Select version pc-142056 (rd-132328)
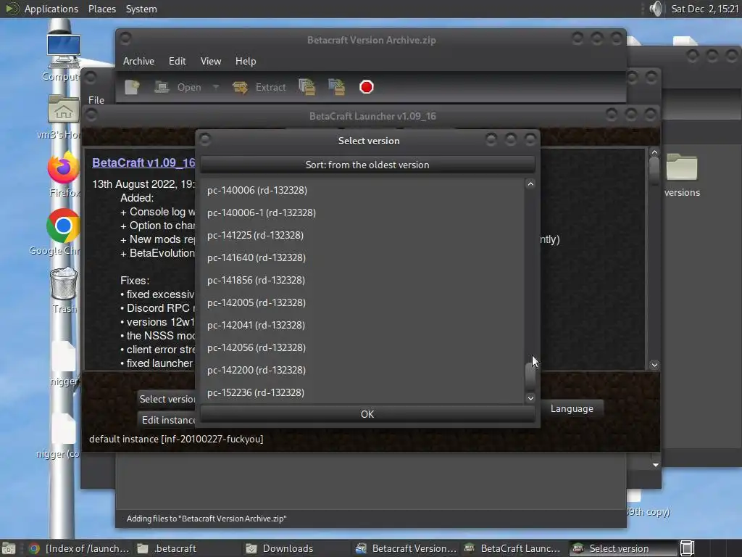Screen dimensions: 742x557 point(362,347)
